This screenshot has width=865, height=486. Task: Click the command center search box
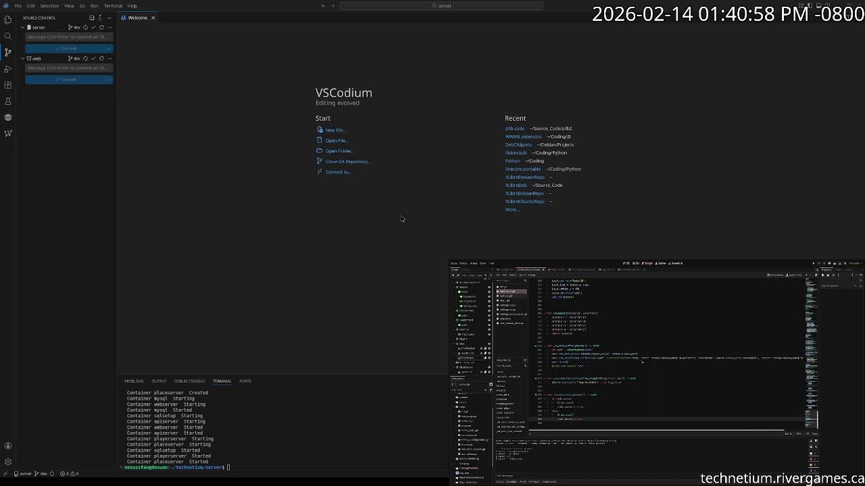[x=441, y=5]
